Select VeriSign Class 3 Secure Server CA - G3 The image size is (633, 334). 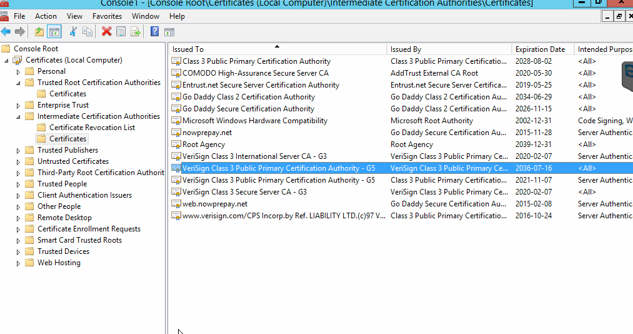pos(244,192)
